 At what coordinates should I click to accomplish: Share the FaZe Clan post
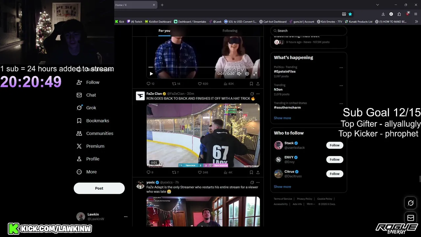coord(258,172)
